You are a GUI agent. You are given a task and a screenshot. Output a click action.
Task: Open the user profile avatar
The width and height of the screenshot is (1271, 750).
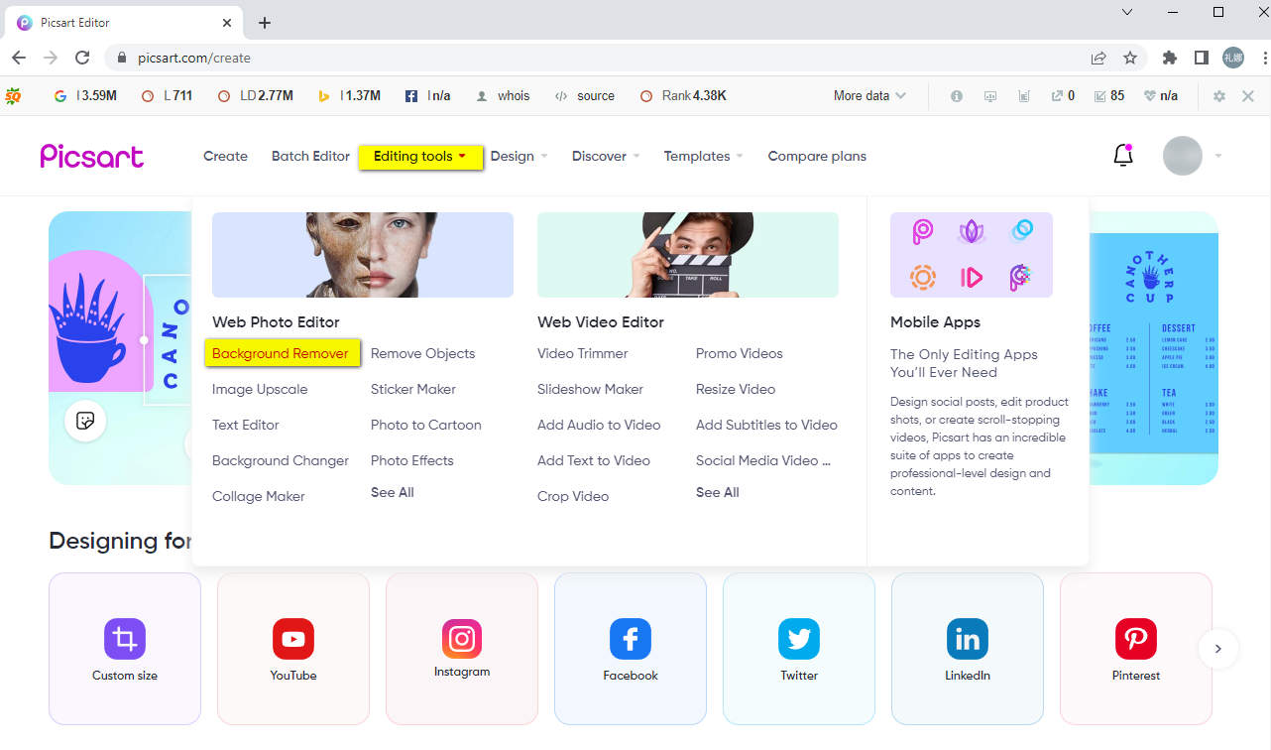tap(1182, 156)
